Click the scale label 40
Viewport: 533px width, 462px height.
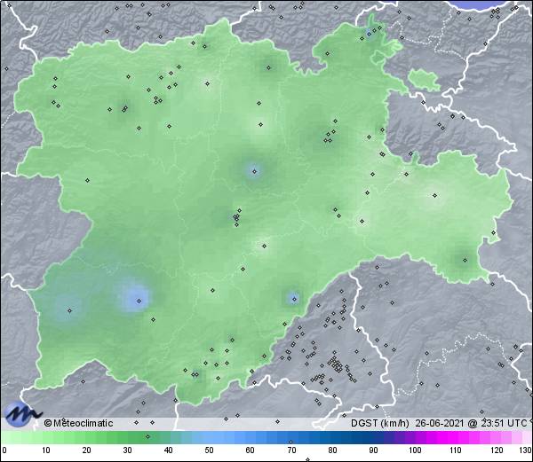[x=169, y=450]
